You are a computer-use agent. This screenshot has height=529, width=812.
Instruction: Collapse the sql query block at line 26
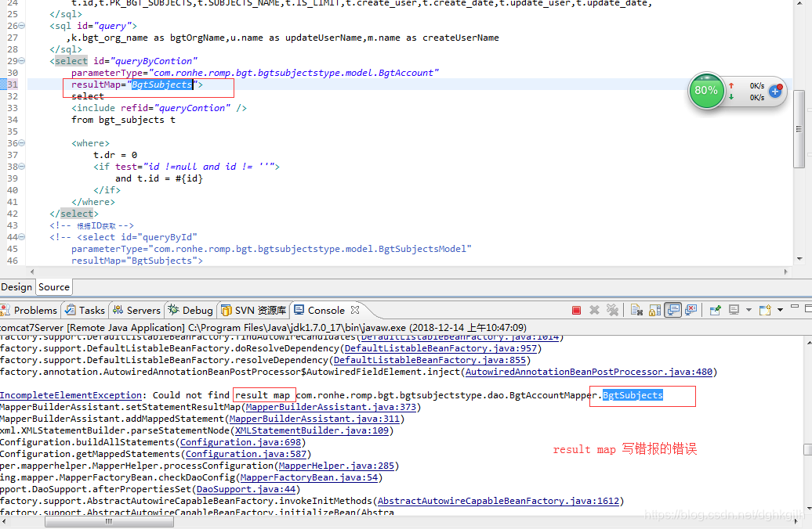pos(22,26)
